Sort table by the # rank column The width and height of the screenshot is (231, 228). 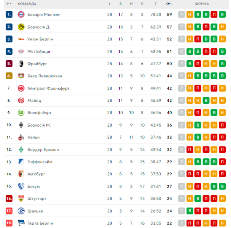pos(9,4)
